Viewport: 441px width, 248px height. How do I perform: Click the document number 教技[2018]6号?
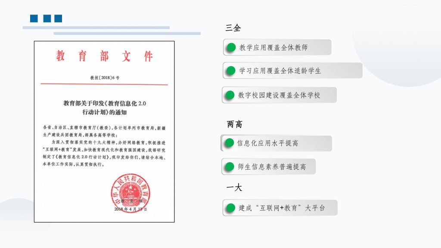point(105,77)
